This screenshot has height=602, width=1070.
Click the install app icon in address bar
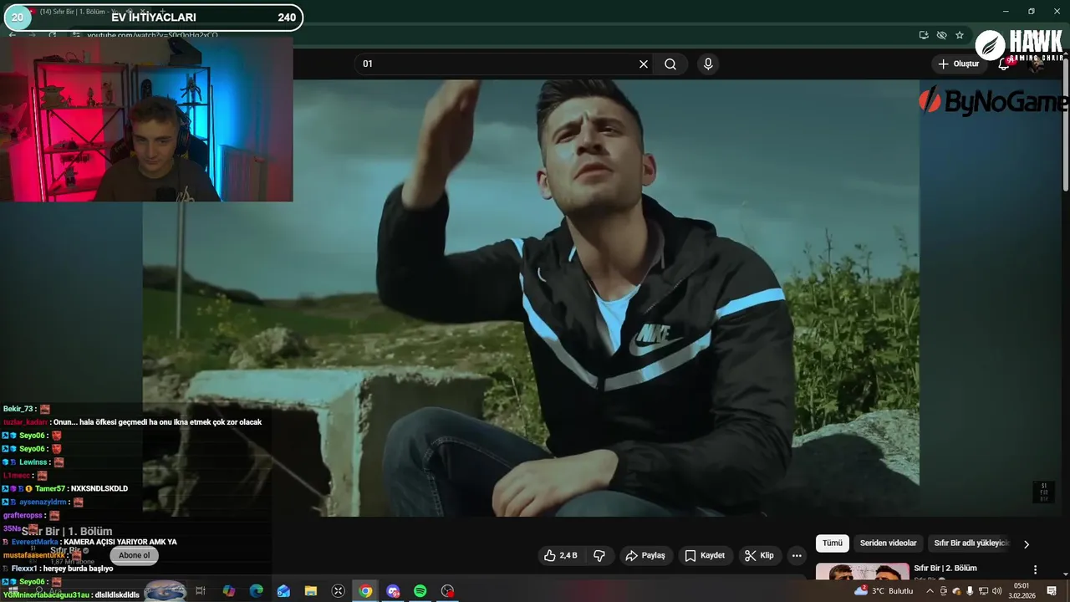coord(924,35)
